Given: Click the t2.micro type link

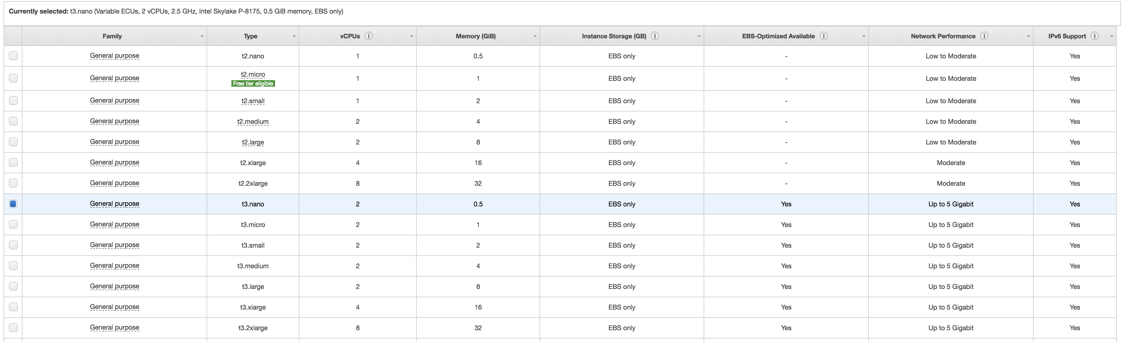Looking at the screenshot, I should point(253,74).
